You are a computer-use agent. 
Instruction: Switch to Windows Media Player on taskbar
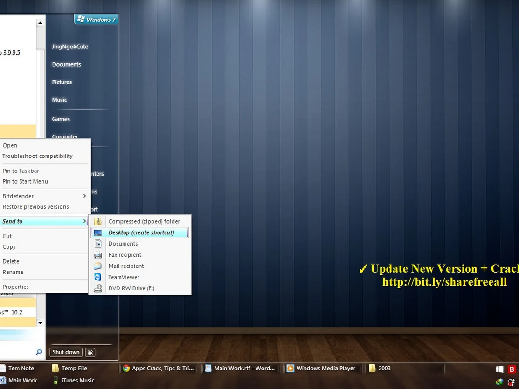(x=321, y=368)
